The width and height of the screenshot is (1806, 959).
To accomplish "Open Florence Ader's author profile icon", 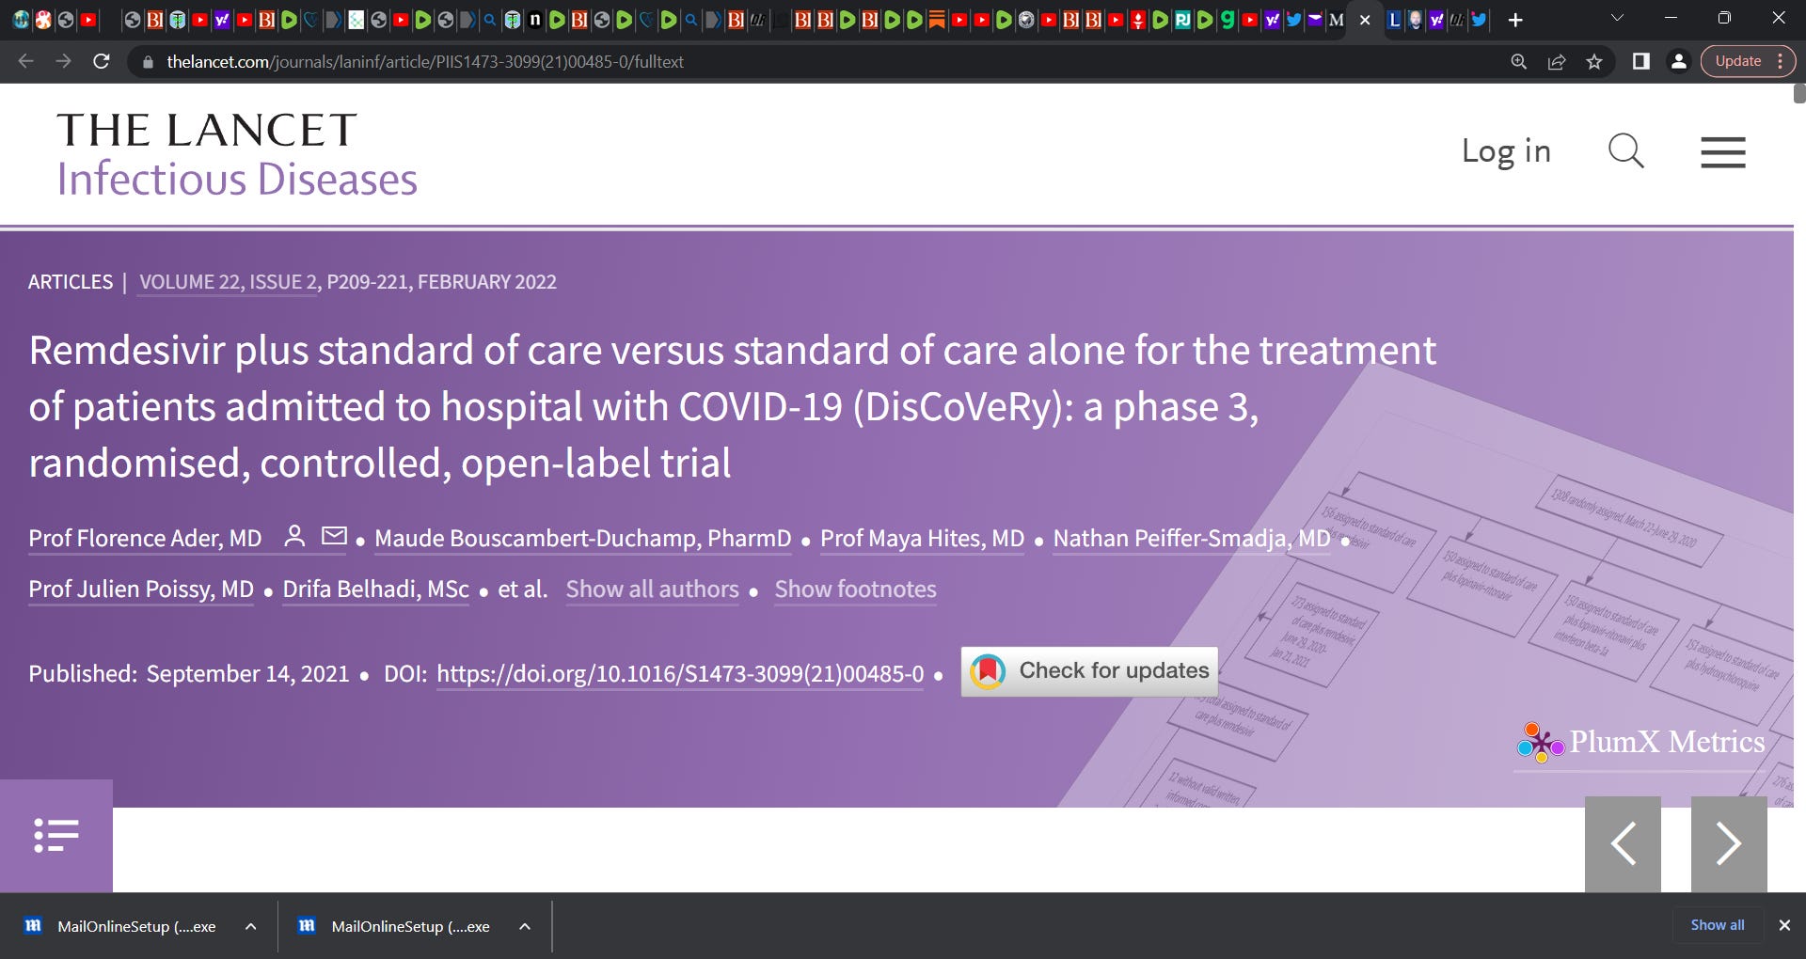I will 294,536.
